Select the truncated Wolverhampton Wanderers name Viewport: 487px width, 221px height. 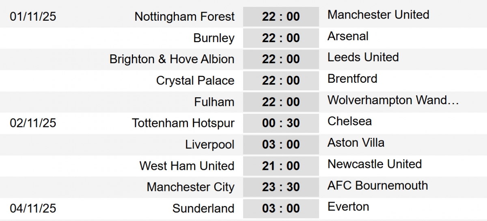coord(393,100)
